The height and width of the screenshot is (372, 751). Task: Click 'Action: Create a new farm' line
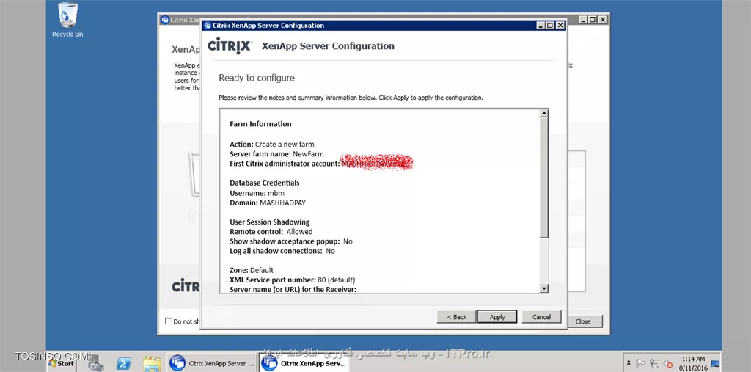[x=271, y=144]
